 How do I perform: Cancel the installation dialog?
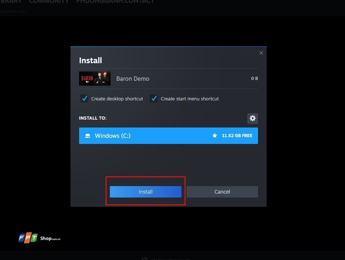click(222, 192)
